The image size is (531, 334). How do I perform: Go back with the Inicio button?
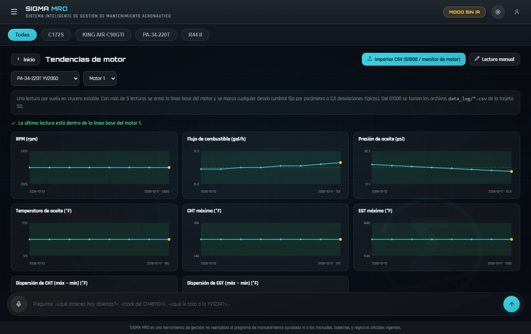26,59
